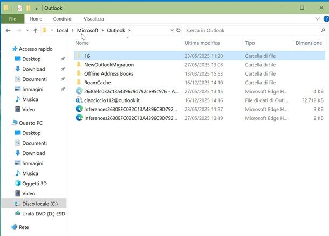Open the Customize Quick Access Toolbar dropdown
The width and height of the screenshot is (329, 236).
click(37, 9)
